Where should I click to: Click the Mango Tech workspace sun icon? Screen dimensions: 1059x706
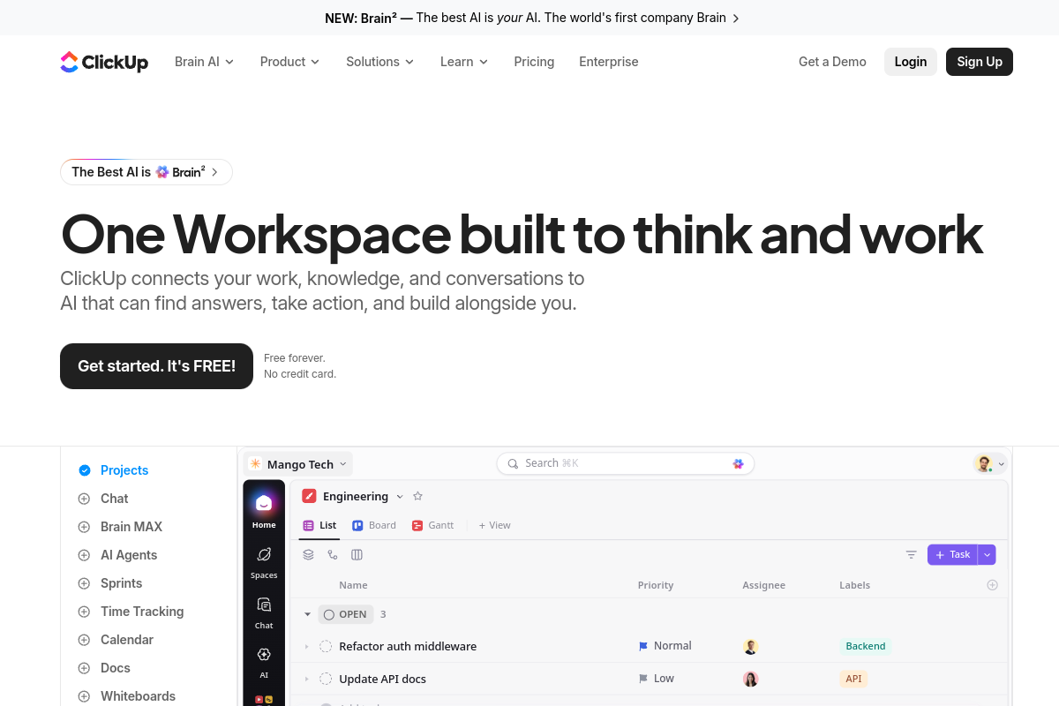[255, 464]
